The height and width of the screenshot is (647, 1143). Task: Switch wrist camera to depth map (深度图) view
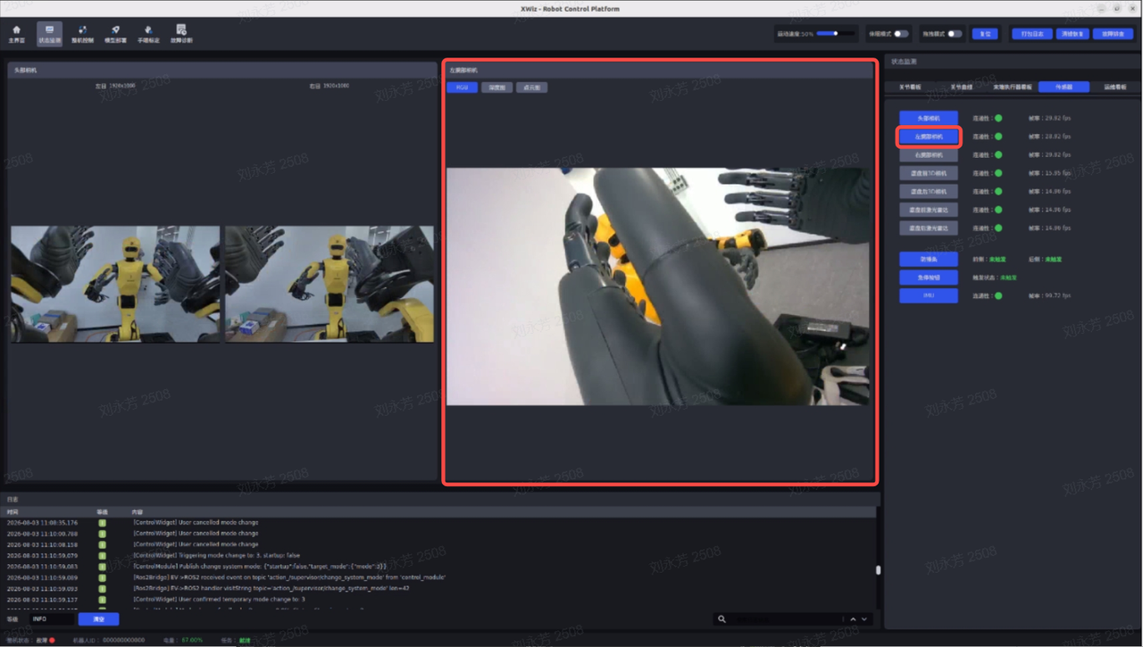496,87
